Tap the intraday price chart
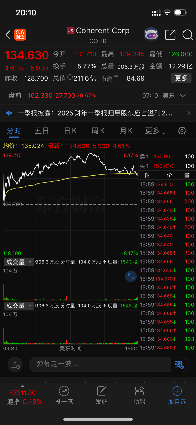196x425 pixels. (x=70, y=204)
